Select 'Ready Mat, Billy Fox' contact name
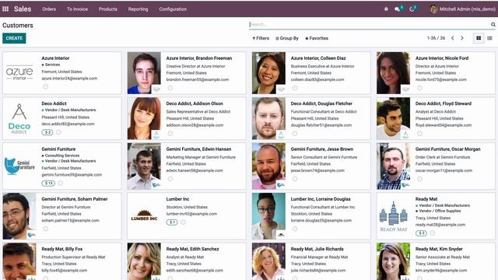This screenshot has height=280, width=498. [x=62, y=249]
